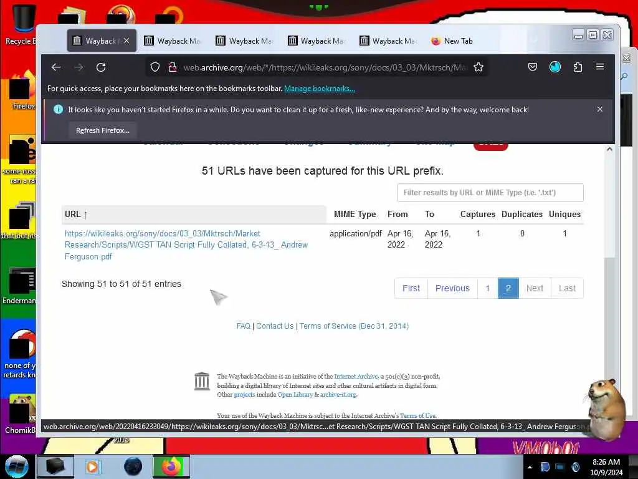Screen dimensions: 638x479
Task: Open the WGST TAN Script PDF link
Action: click(x=186, y=244)
